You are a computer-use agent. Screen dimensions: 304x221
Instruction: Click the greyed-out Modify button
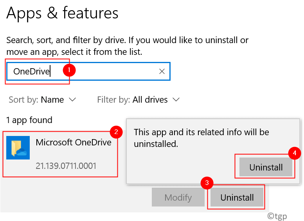coord(178,197)
